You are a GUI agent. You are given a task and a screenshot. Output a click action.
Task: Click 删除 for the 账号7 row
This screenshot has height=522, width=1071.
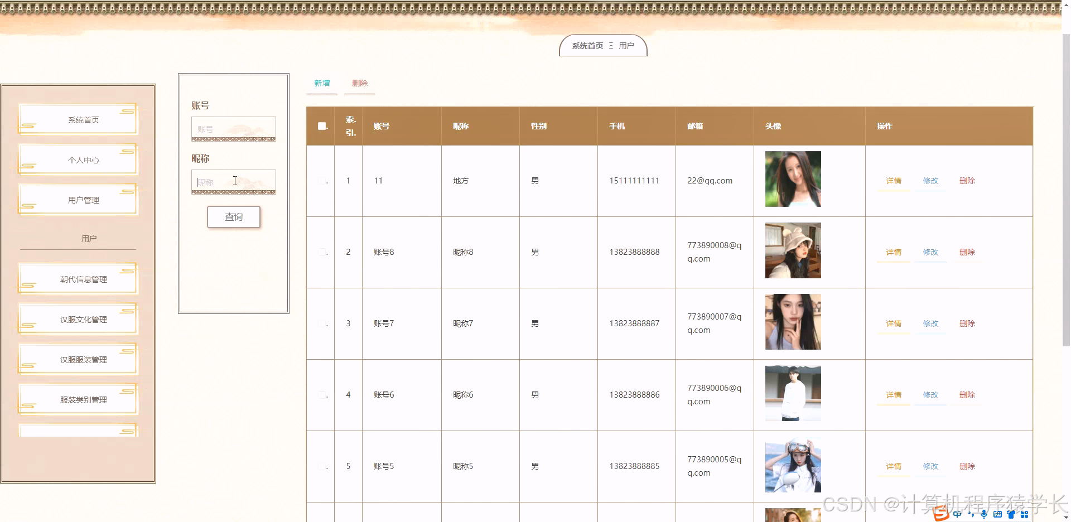pyautogui.click(x=967, y=323)
